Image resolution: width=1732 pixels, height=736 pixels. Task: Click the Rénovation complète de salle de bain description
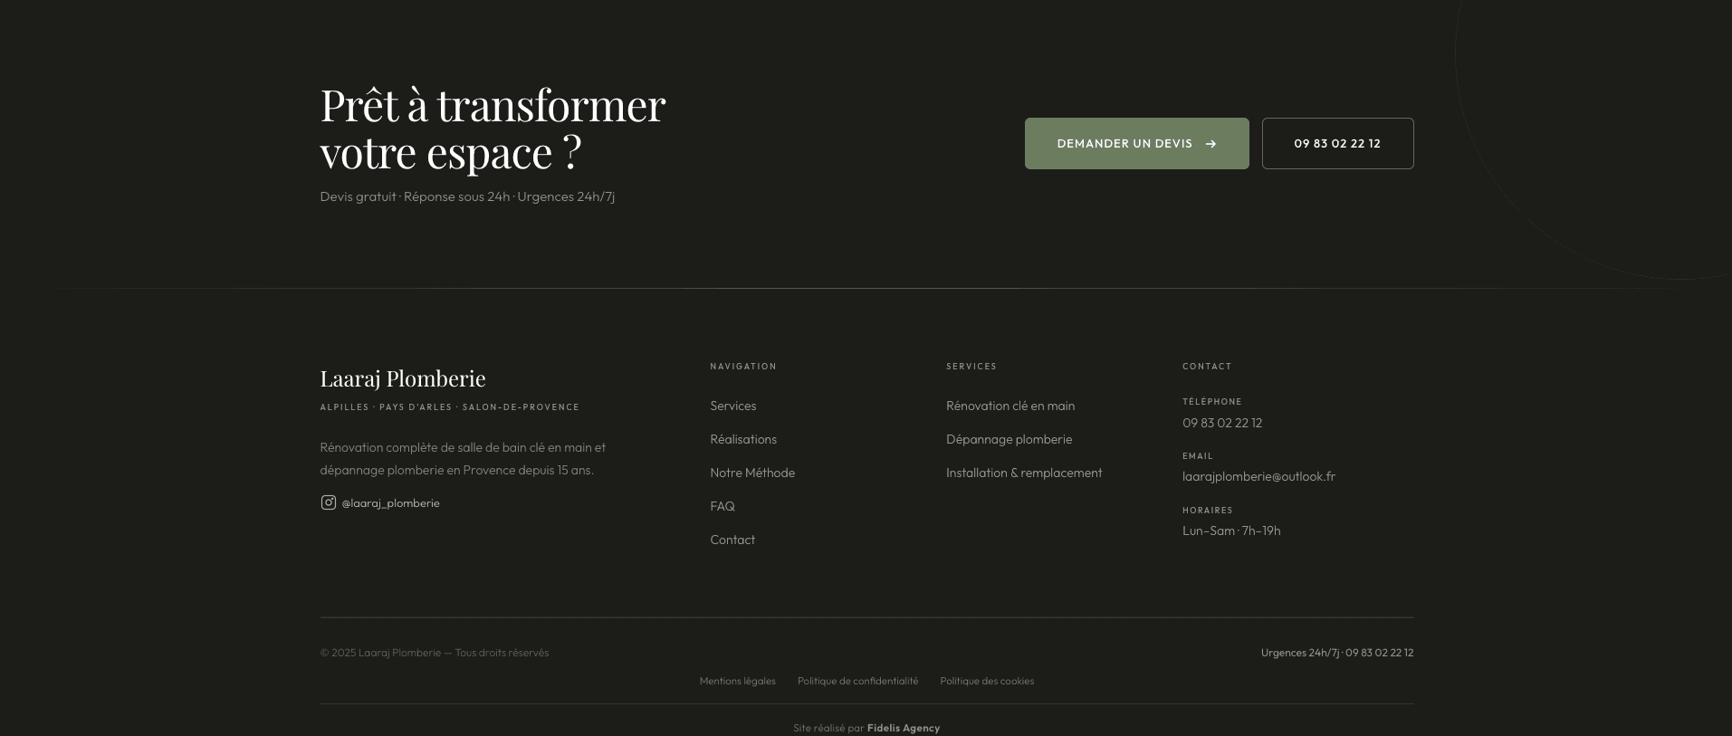coord(463,458)
